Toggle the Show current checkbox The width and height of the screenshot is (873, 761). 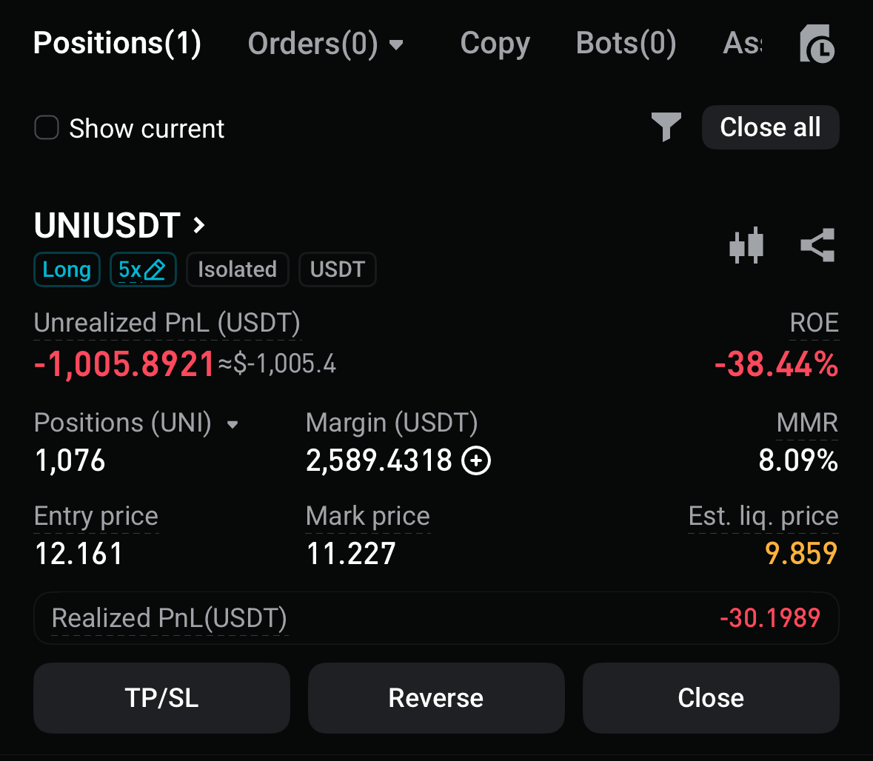pos(47,128)
